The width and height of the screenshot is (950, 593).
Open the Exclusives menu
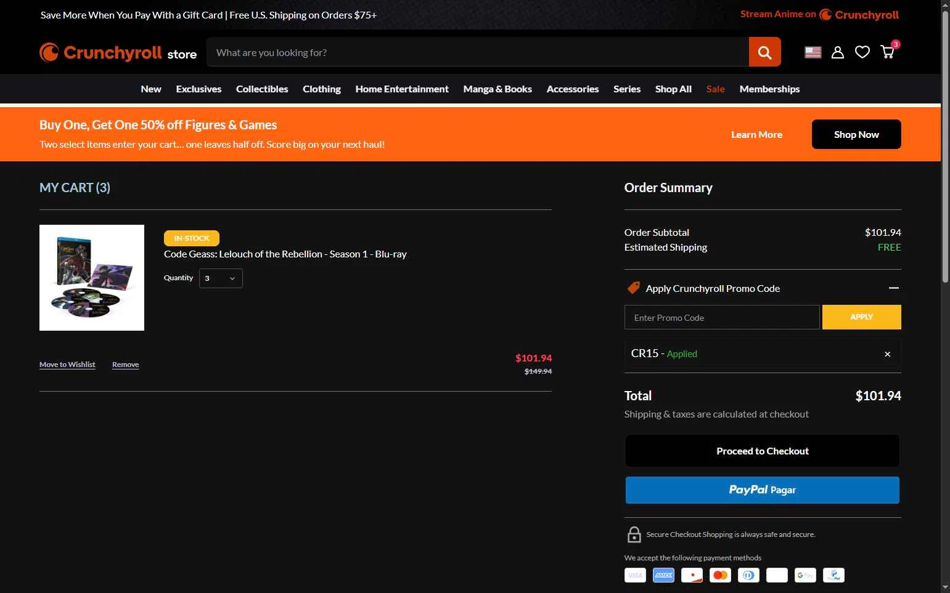[199, 89]
